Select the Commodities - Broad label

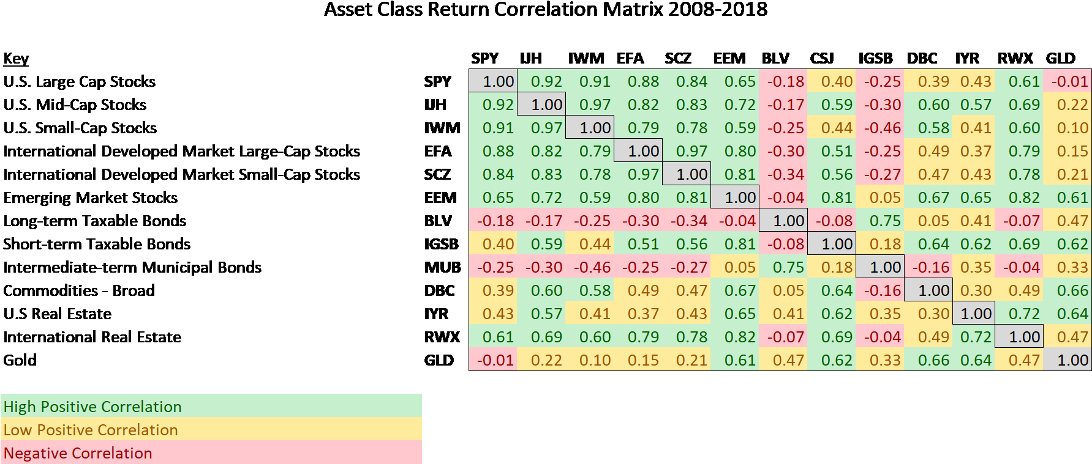coord(79,290)
